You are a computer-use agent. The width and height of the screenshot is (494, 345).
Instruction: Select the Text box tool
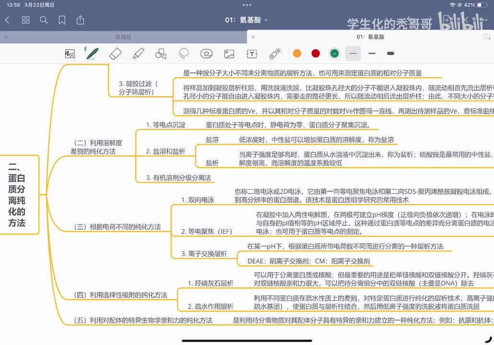[252, 54]
